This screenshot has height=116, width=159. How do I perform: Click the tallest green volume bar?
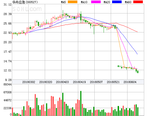pyautogui.click(x=81, y=103)
